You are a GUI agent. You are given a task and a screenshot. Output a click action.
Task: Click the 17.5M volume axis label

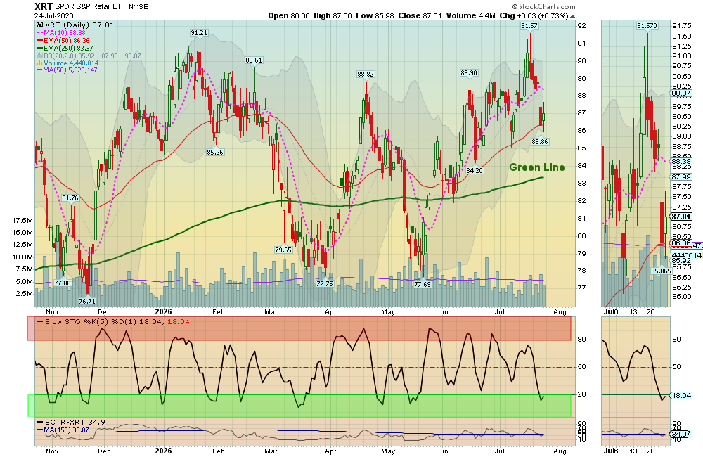click(x=23, y=220)
